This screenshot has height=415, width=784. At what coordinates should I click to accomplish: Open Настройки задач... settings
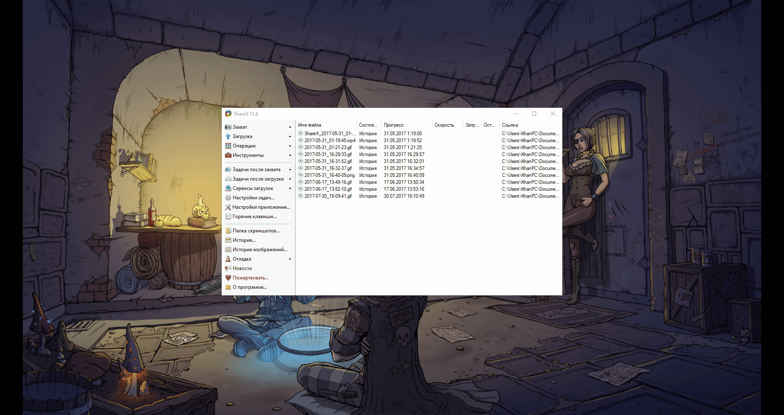pyautogui.click(x=258, y=198)
